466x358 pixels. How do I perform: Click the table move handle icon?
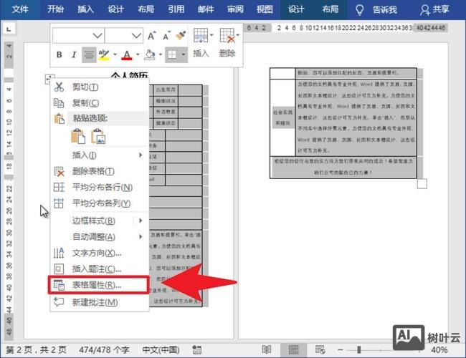49,78
